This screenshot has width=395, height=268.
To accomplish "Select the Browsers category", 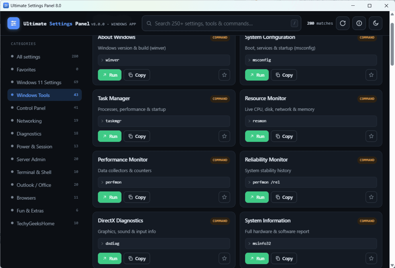I will [x=45, y=198].
